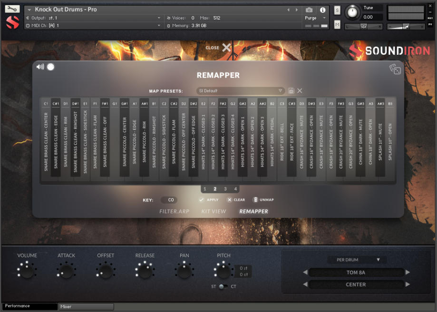Screen dimensions: 437x312
Task: Mute the instrument with the M button
Action: point(336,24)
